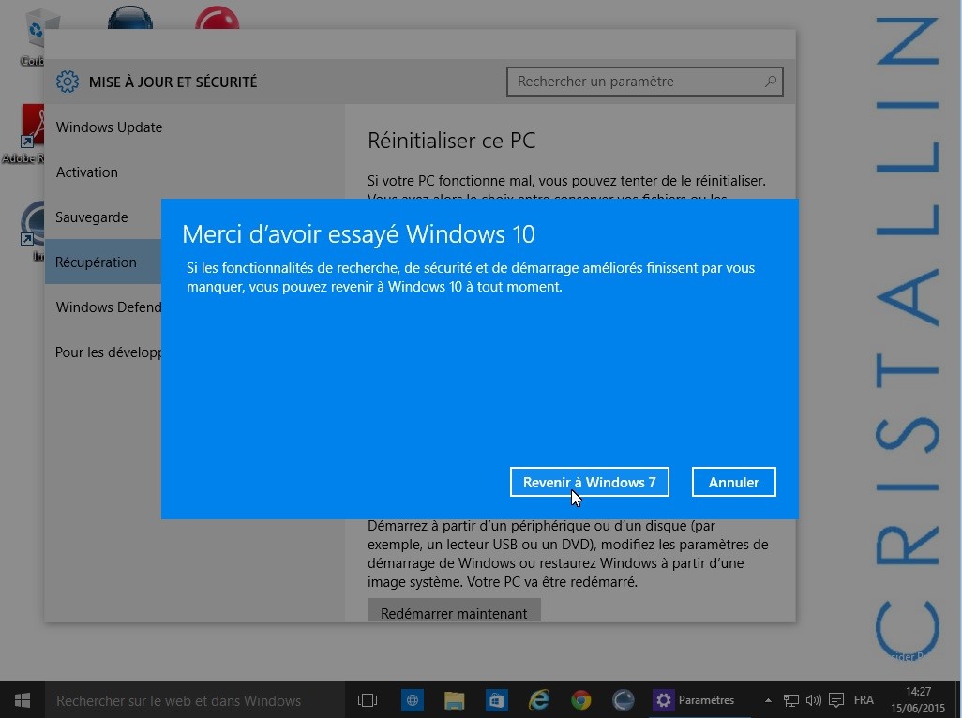Viewport: 962px width, 718px height.
Task: Click the Réinitialiser ce PC heading
Action: (452, 141)
